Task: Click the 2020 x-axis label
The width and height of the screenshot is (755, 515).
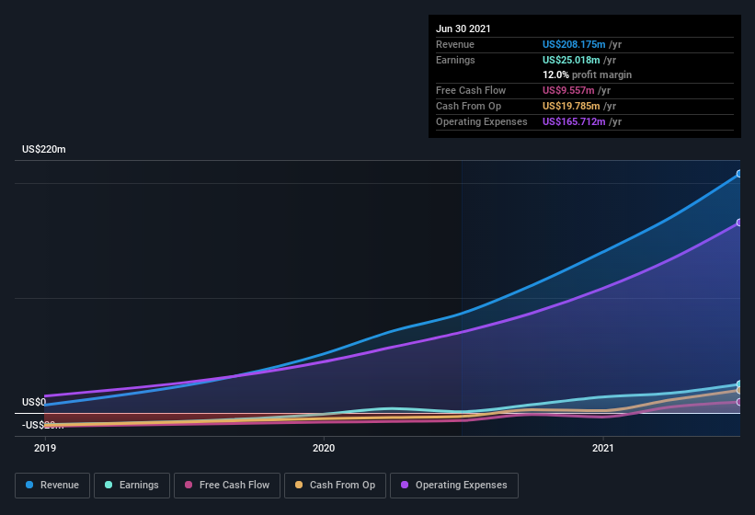Action: click(324, 448)
